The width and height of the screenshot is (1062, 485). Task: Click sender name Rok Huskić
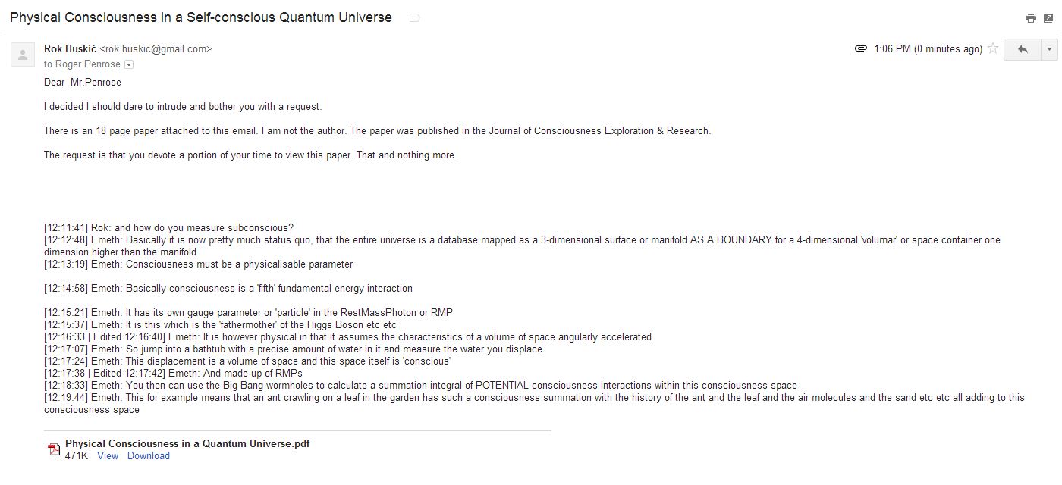point(71,48)
